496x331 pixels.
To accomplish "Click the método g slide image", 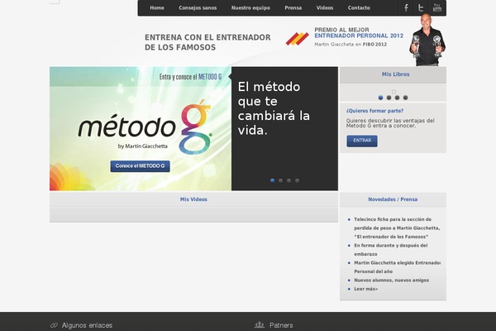I will pos(141,128).
